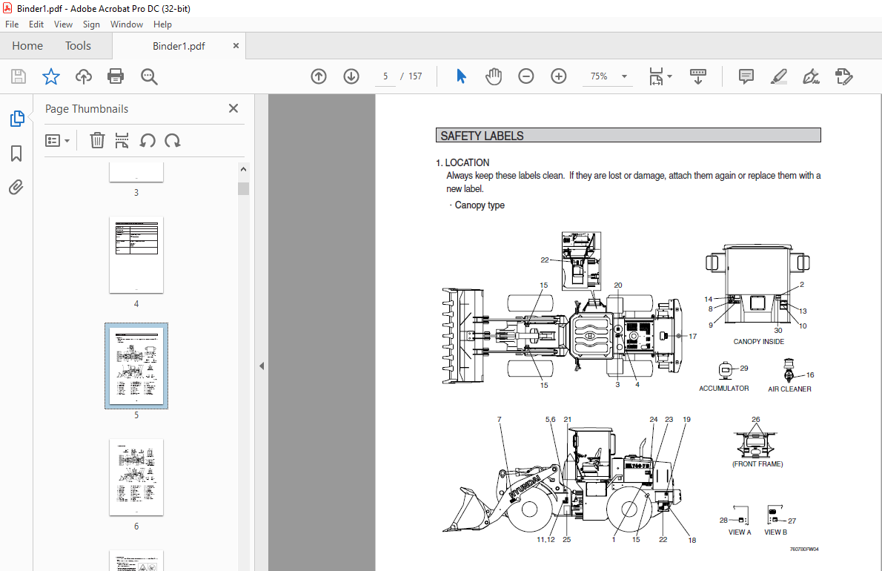
Task: Switch to the Tools tab
Action: tap(78, 45)
